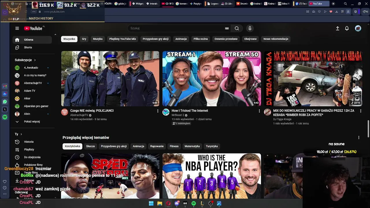Open options menu of Przeglądaj więcej tematów
370x208 pixels.
click(x=359, y=138)
